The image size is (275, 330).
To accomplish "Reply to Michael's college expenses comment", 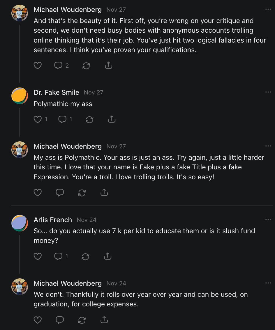I will click(x=60, y=320).
